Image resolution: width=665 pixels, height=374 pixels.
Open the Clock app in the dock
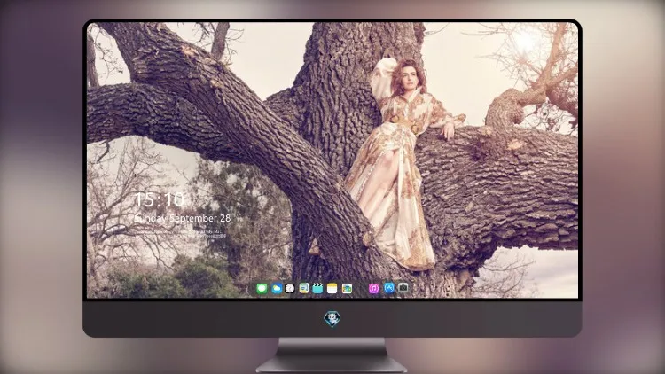tap(290, 289)
